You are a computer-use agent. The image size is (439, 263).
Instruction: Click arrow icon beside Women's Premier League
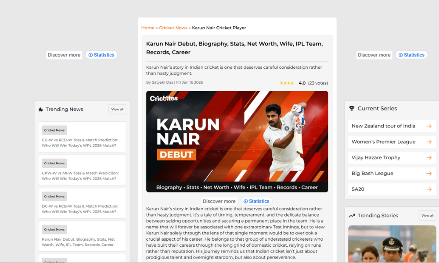point(429,142)
